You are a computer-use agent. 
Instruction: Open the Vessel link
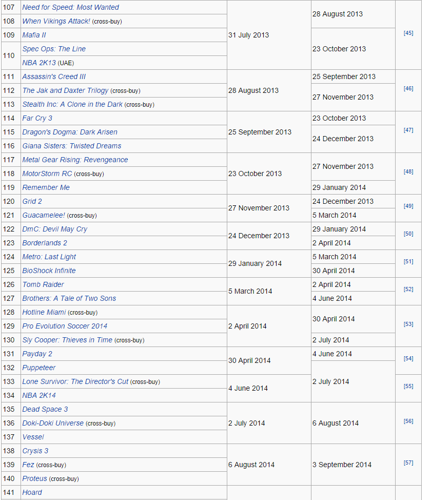(x=33, y=437)
